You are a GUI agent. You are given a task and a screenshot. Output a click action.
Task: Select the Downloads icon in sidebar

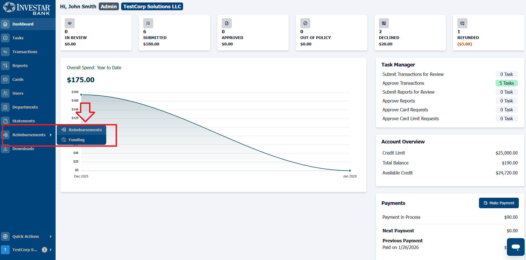5,149
